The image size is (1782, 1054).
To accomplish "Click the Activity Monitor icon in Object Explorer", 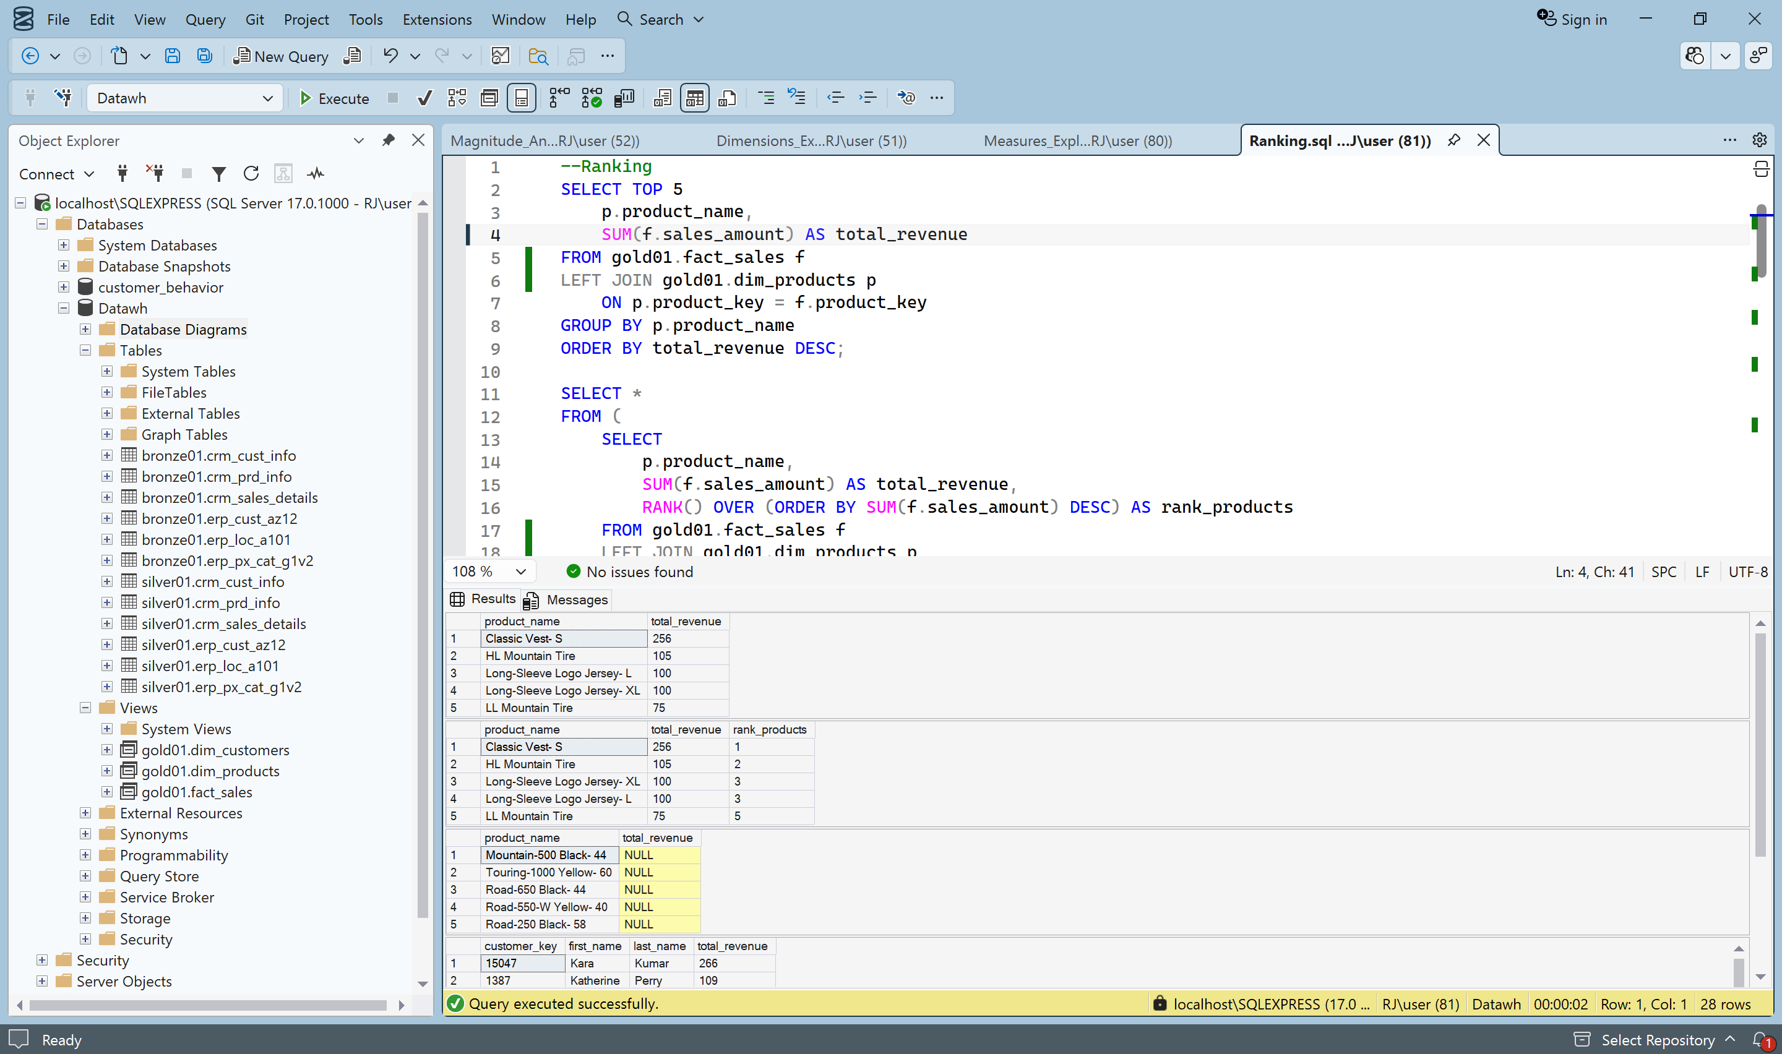I will pos(316,173).
